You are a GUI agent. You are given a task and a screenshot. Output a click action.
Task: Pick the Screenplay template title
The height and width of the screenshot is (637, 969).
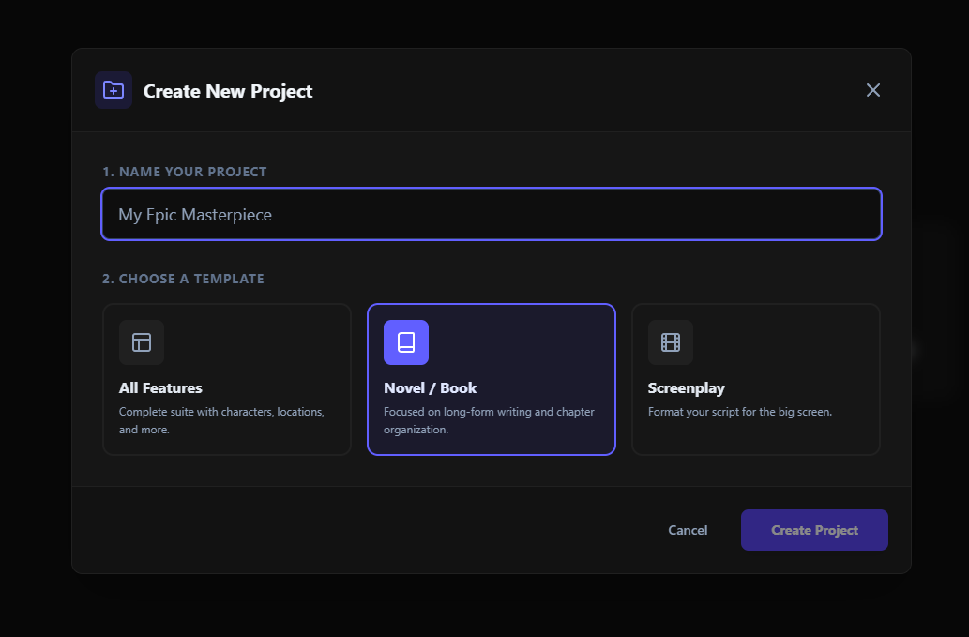pos(686,388)
